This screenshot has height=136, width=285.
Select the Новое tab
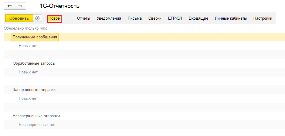pyautogui.click(x=54, y=18)
